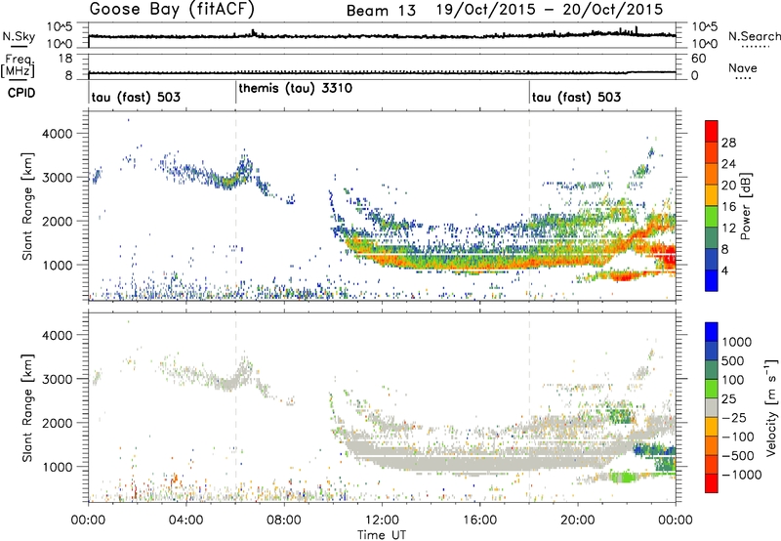
Task: Click the "25" label on the Velocity colorbar
Action: 728,399
